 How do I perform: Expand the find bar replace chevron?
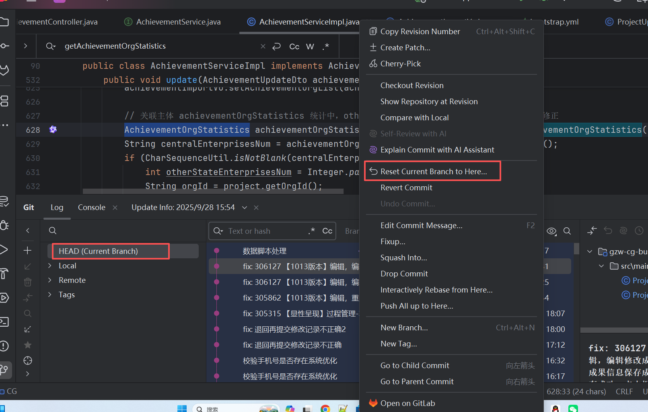(25, 46)
